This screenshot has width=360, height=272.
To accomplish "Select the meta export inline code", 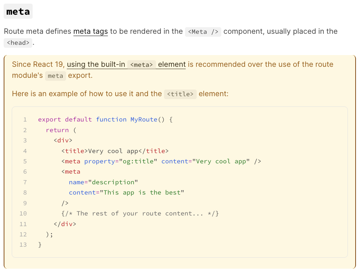I will (x=55, y=76).
